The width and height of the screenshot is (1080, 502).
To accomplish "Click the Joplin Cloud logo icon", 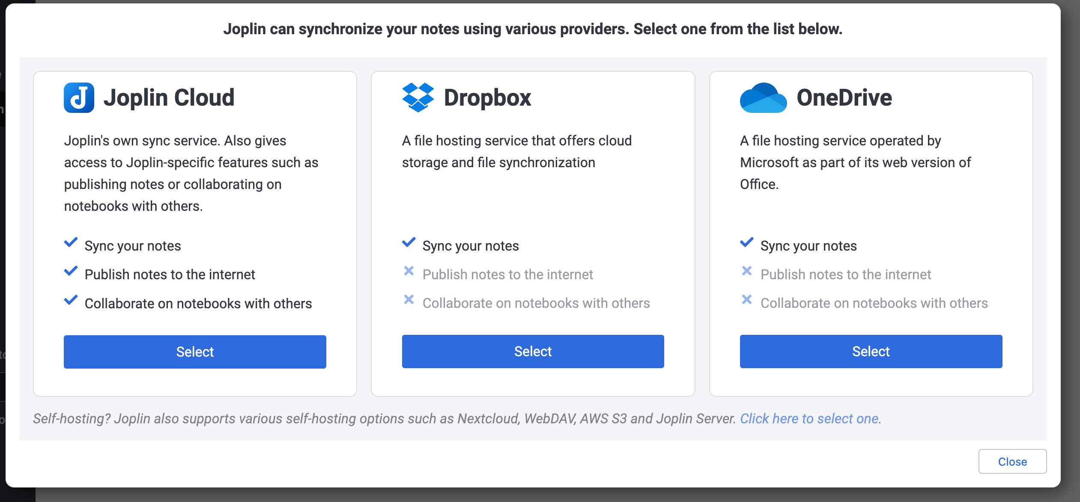I will tap(79, 97).
